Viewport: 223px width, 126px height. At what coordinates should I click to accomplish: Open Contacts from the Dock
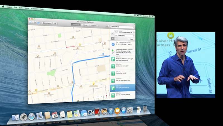[x=47, y=115]
